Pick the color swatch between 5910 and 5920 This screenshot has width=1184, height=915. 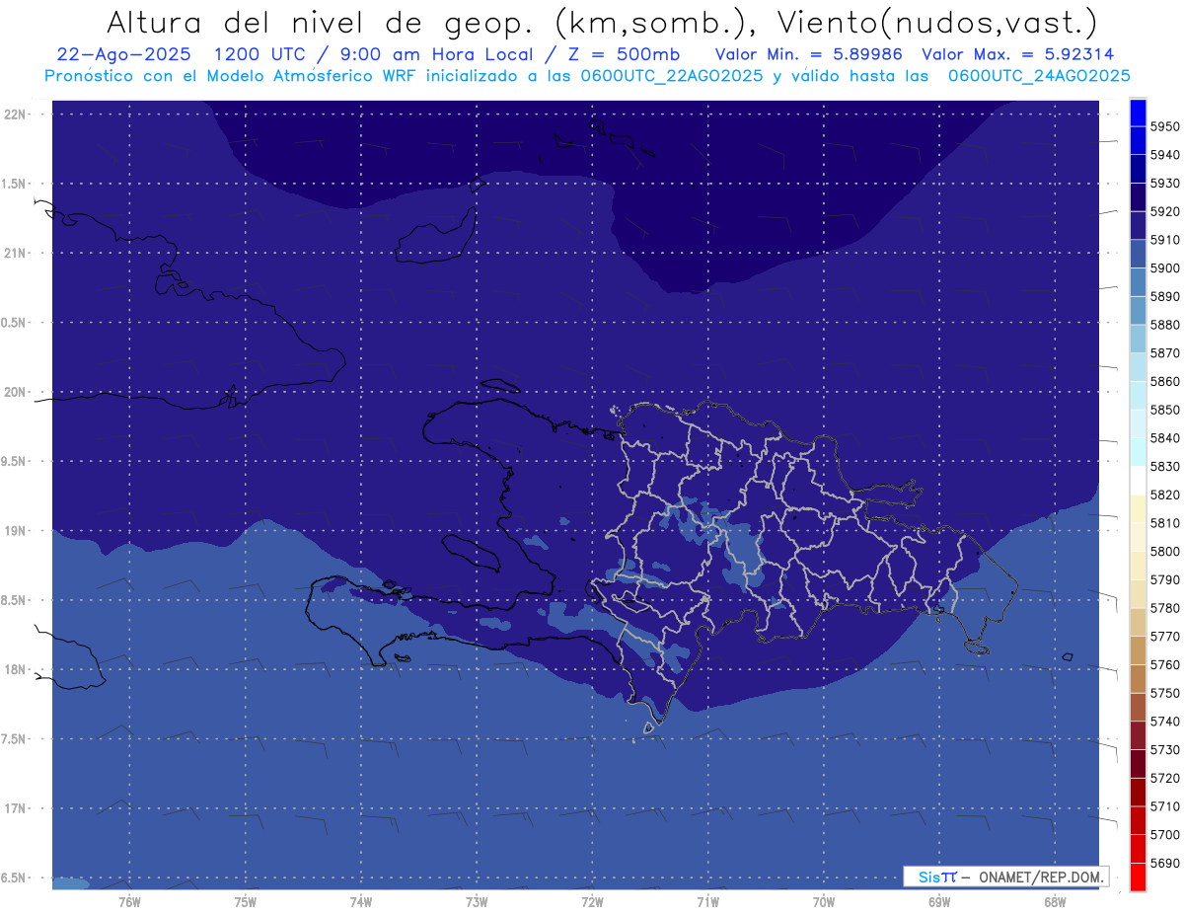coord(1137,225)
